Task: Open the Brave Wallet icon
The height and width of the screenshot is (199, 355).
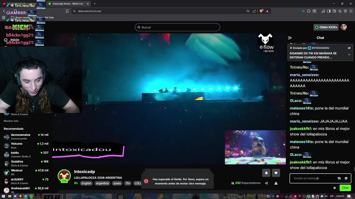Action: 334,11
